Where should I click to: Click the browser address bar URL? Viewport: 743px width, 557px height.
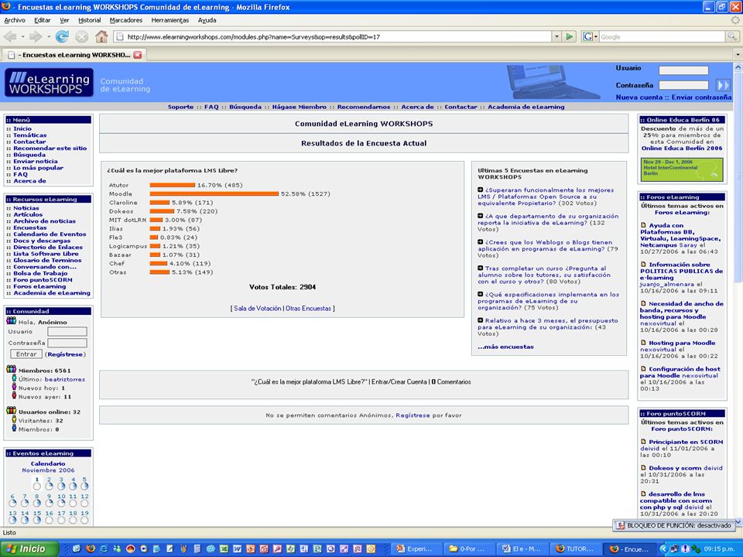[x=332, y=36]
